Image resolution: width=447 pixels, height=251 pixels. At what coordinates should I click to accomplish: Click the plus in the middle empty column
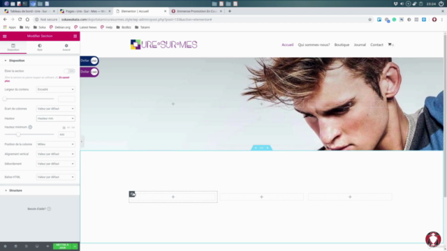coord(261,197)
